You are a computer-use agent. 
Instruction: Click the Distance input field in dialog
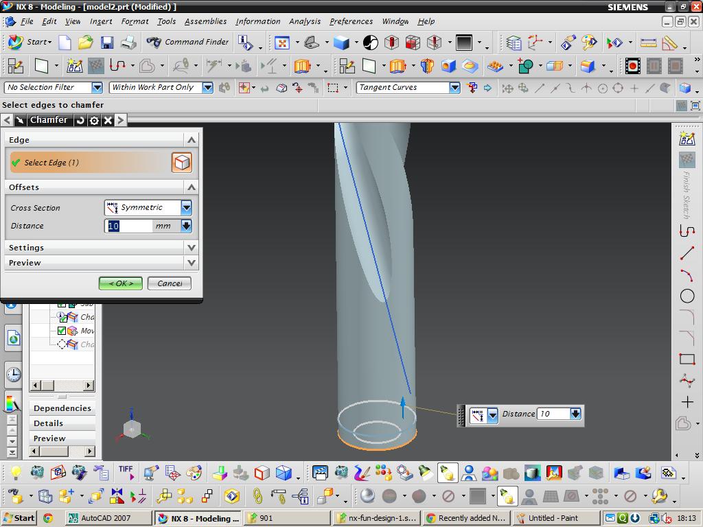(128, 226)
